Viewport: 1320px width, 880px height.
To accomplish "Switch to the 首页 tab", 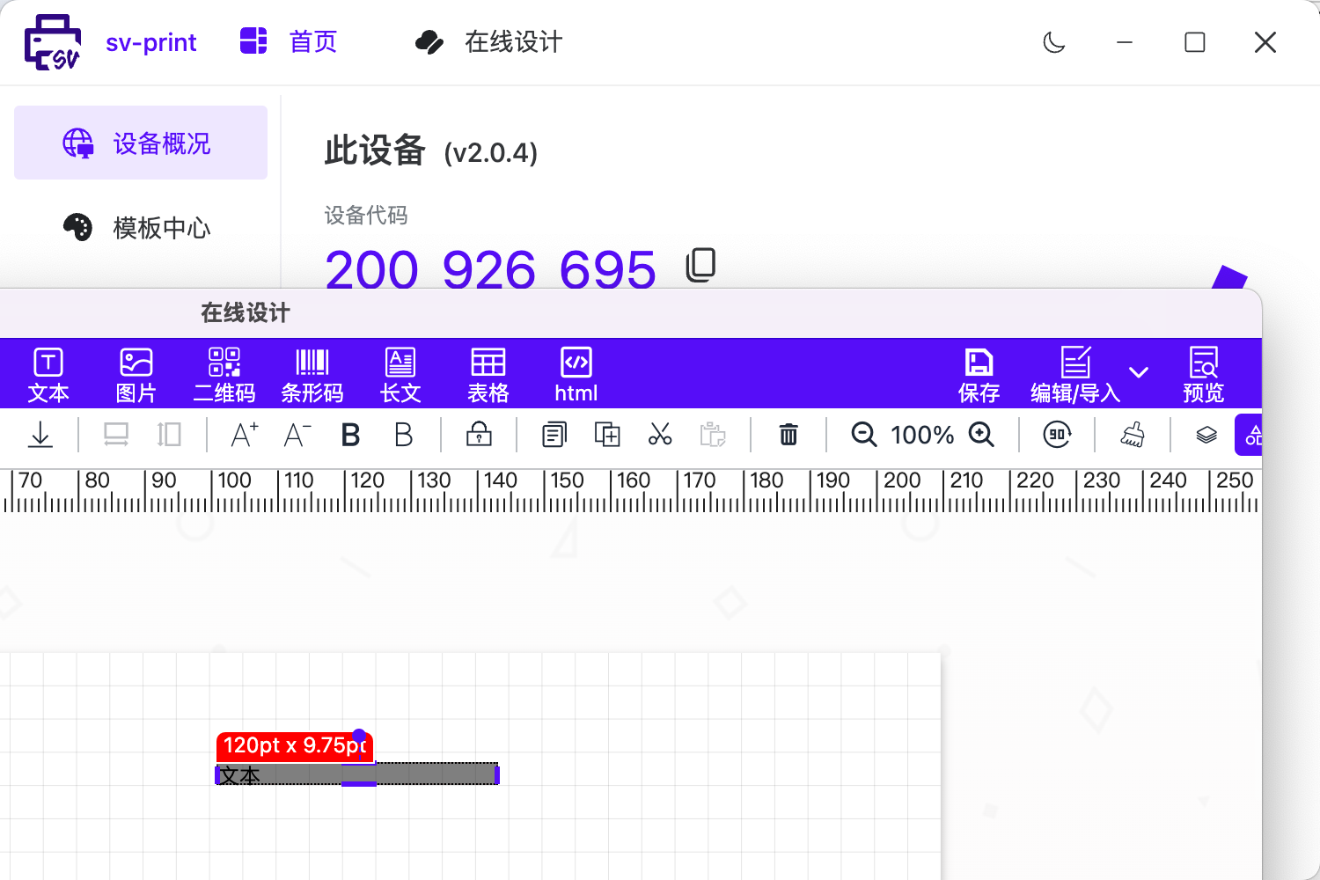I will tap(289, 42).
